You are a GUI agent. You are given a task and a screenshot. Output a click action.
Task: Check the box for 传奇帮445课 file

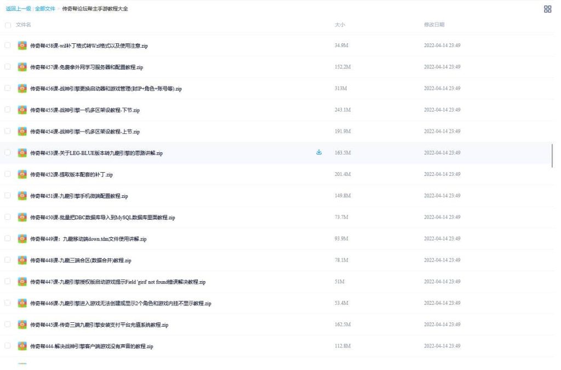tap(8, 324)
